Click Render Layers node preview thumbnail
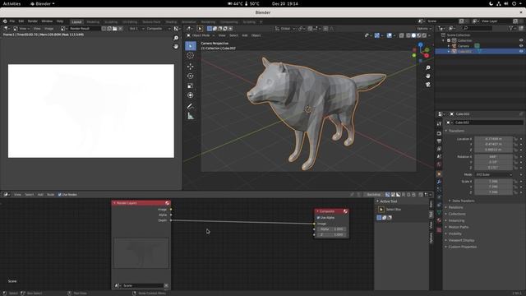The image size is (526, 296). (x=141, y=253)
